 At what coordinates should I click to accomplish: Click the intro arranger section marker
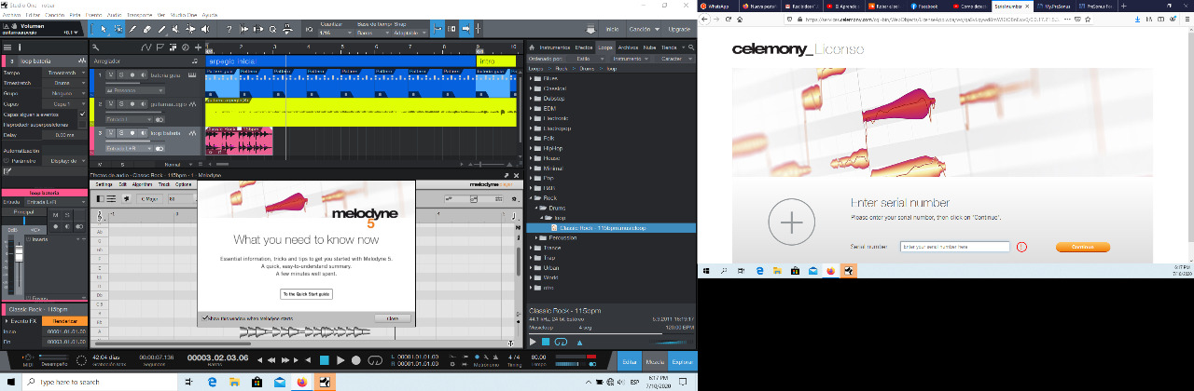point(496,61)
